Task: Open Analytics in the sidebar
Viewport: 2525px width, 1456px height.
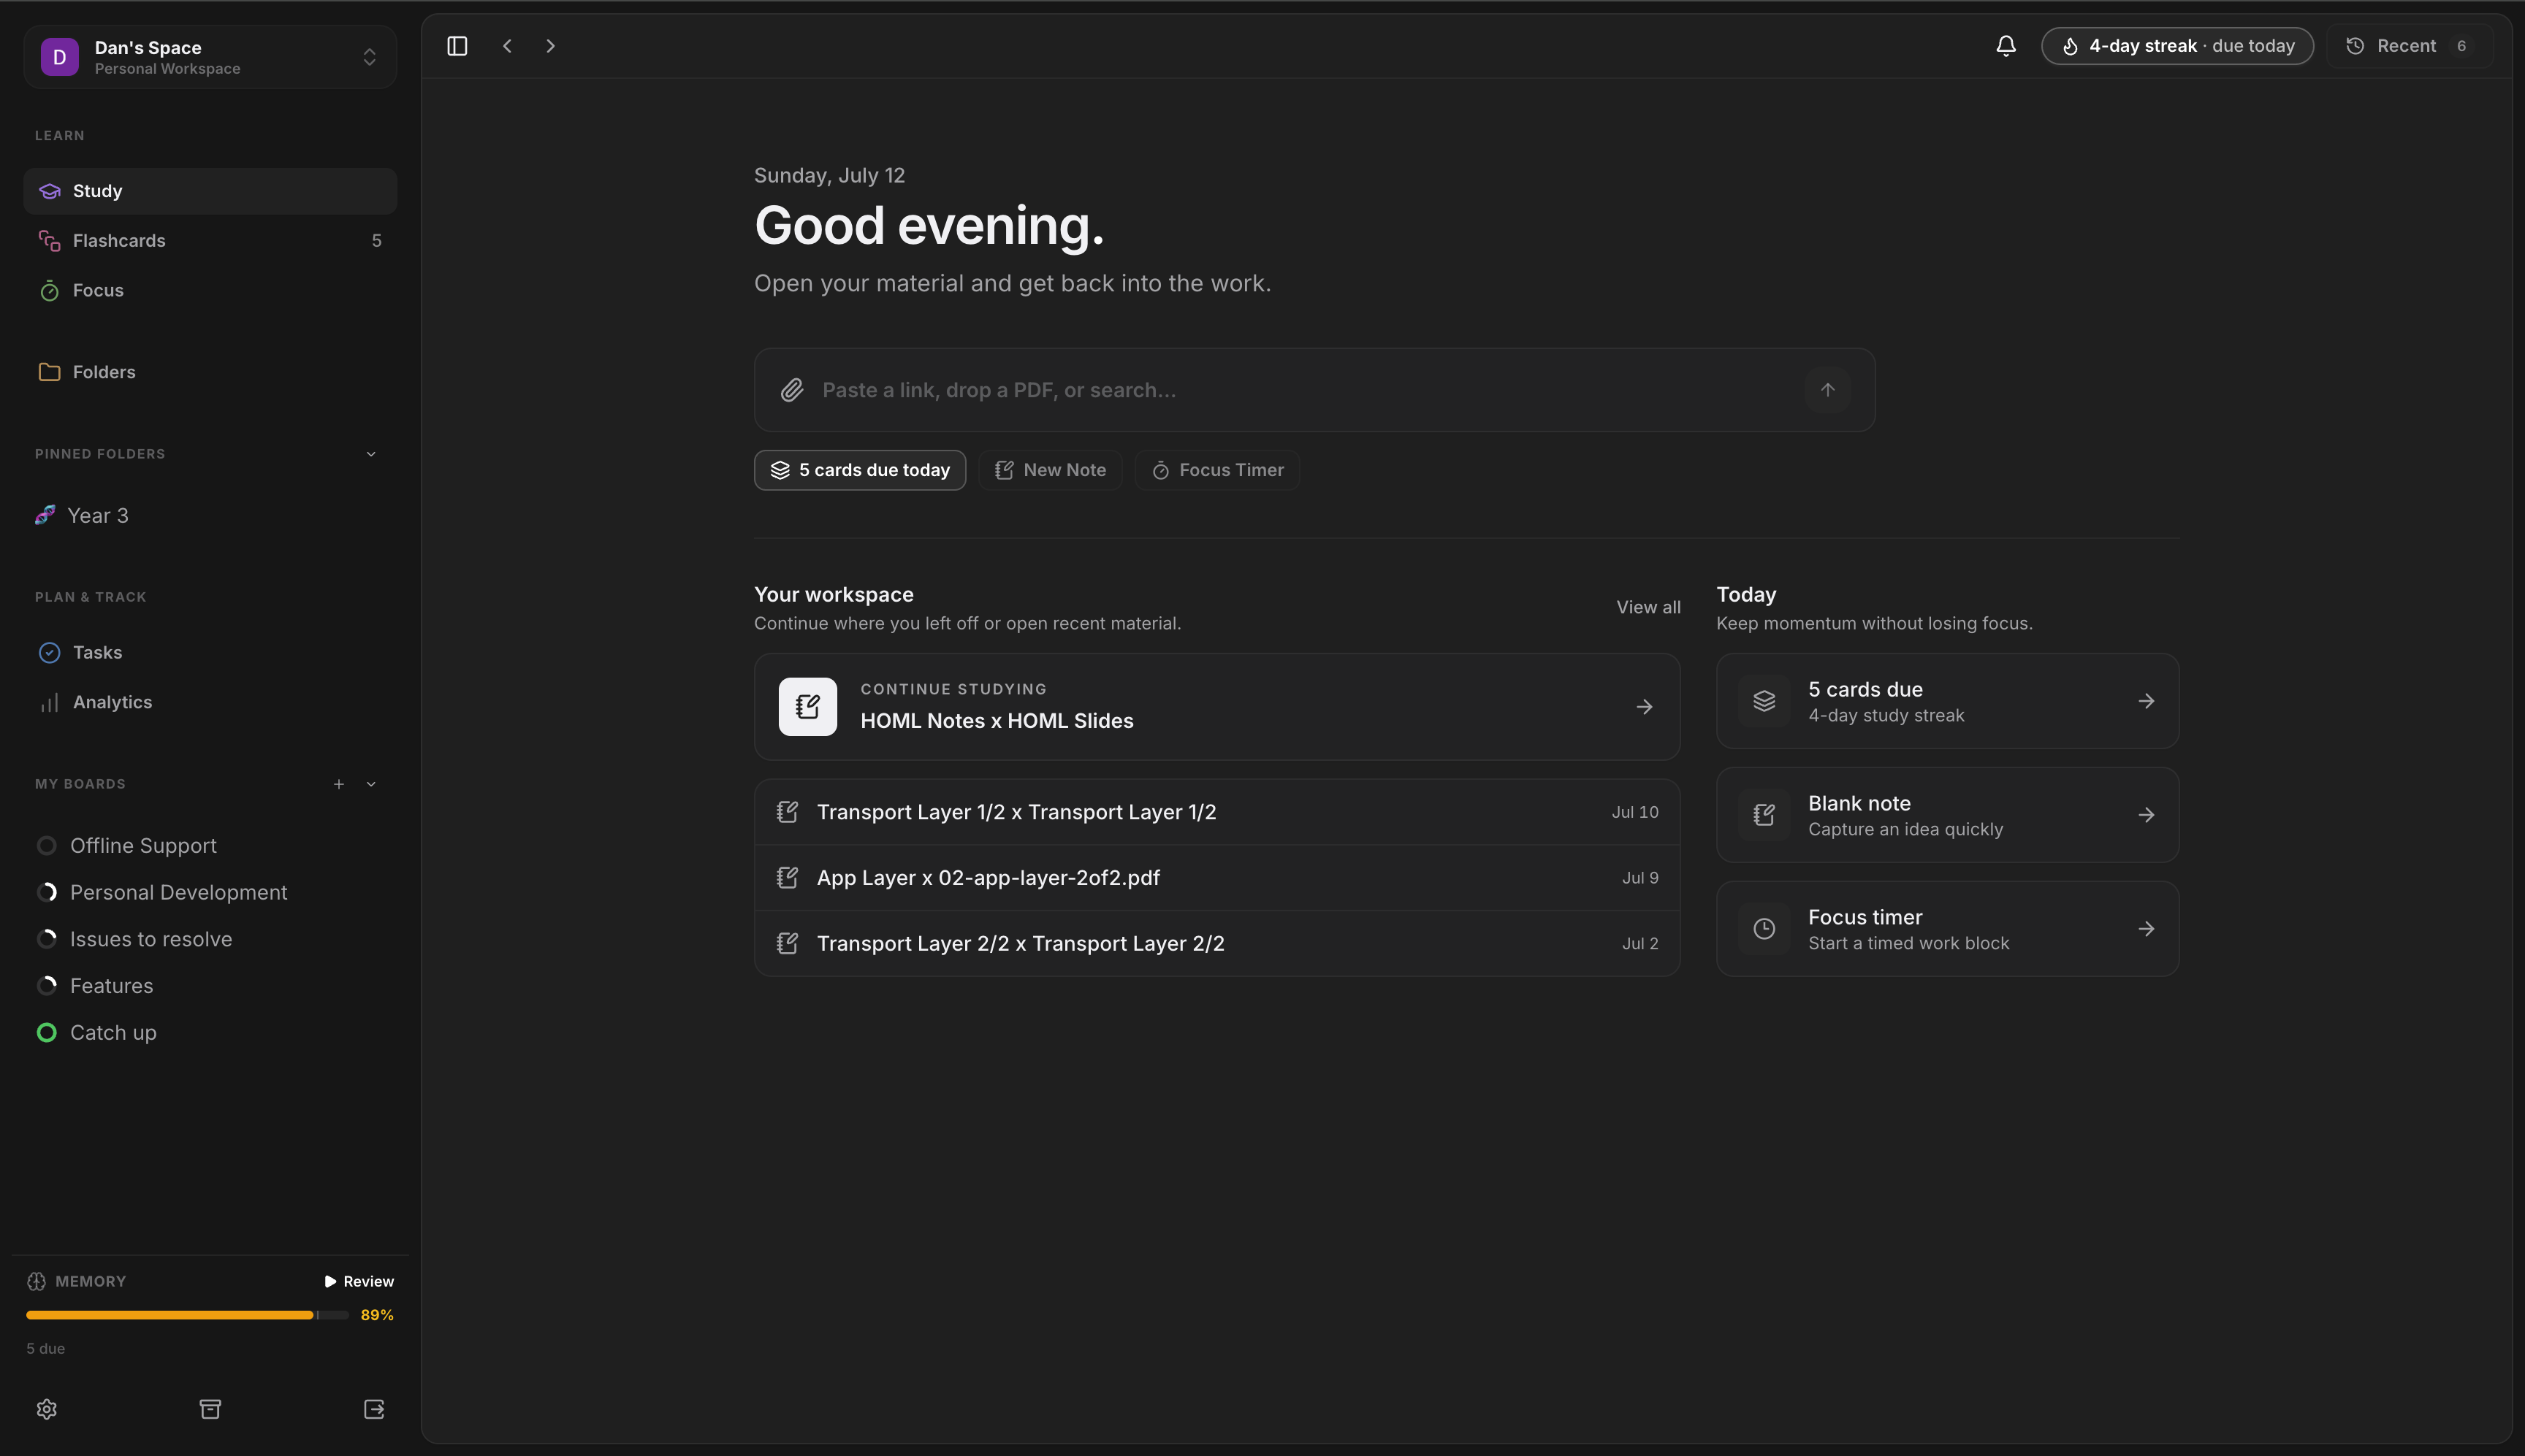Action: (210, 702)
